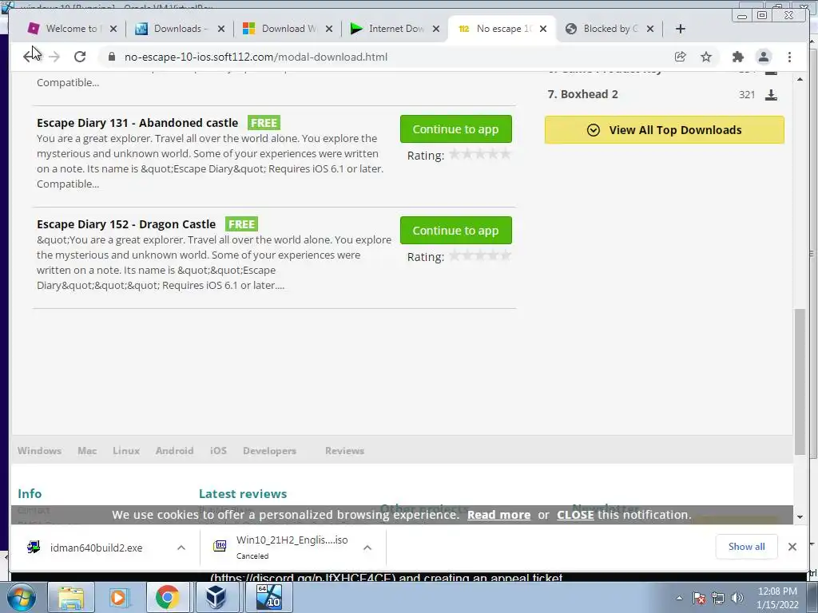Close the downloads bar with the X
This screenshot has width=818, height=613.
pyautogui.click(x=792, y=547)
